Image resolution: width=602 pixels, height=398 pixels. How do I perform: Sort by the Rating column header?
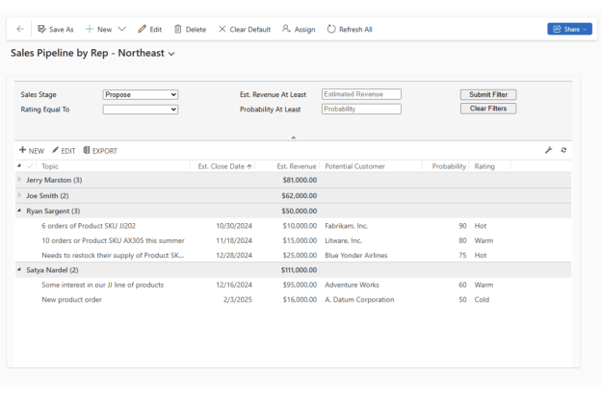click(x=484, y=166)
